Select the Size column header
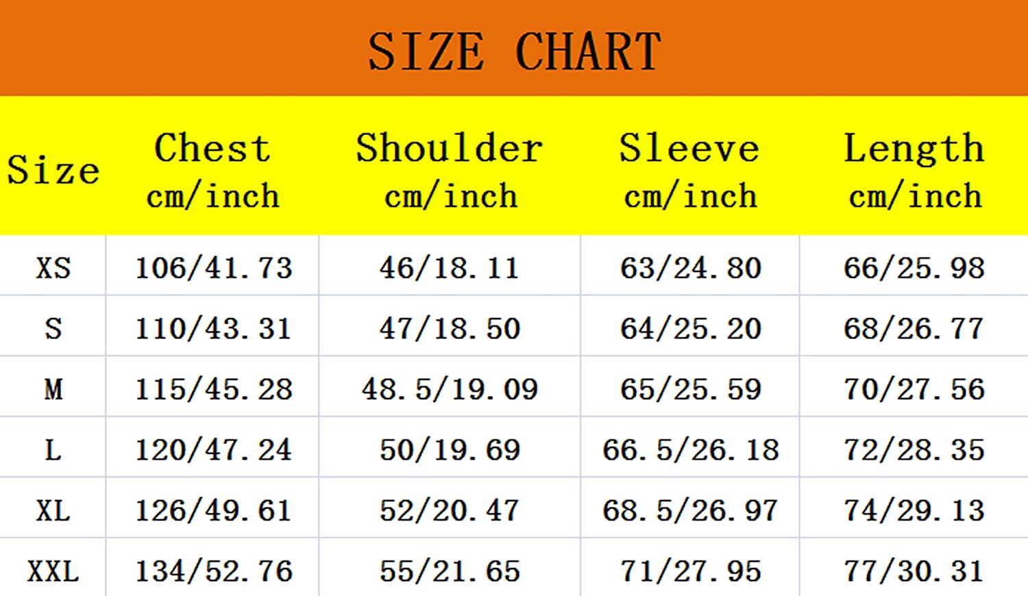 click(53, 169)
